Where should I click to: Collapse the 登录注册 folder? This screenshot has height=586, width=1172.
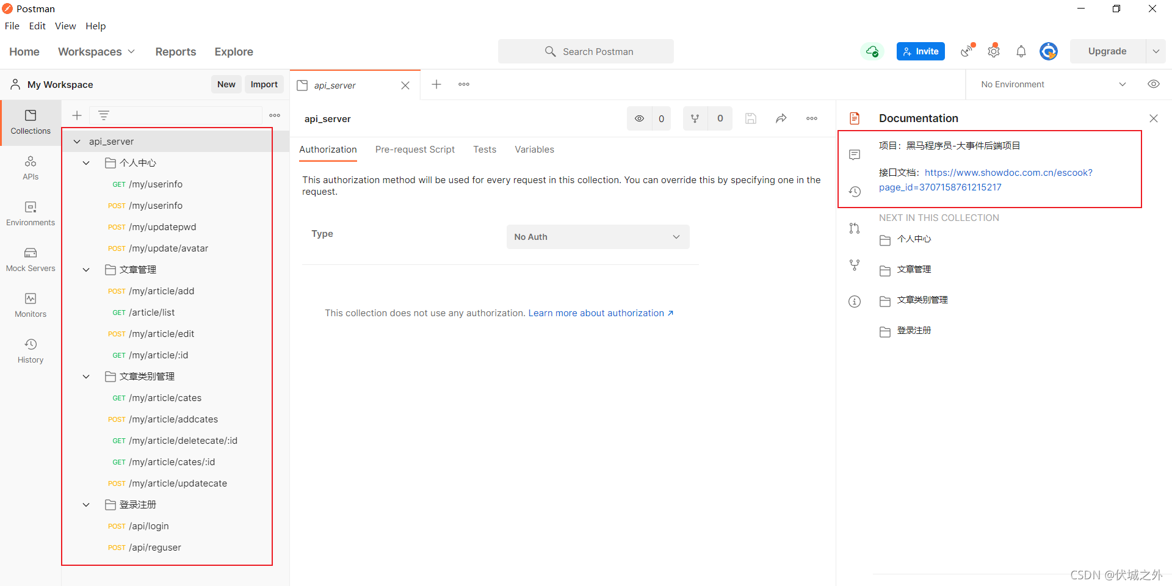click(x=86, y=505)
